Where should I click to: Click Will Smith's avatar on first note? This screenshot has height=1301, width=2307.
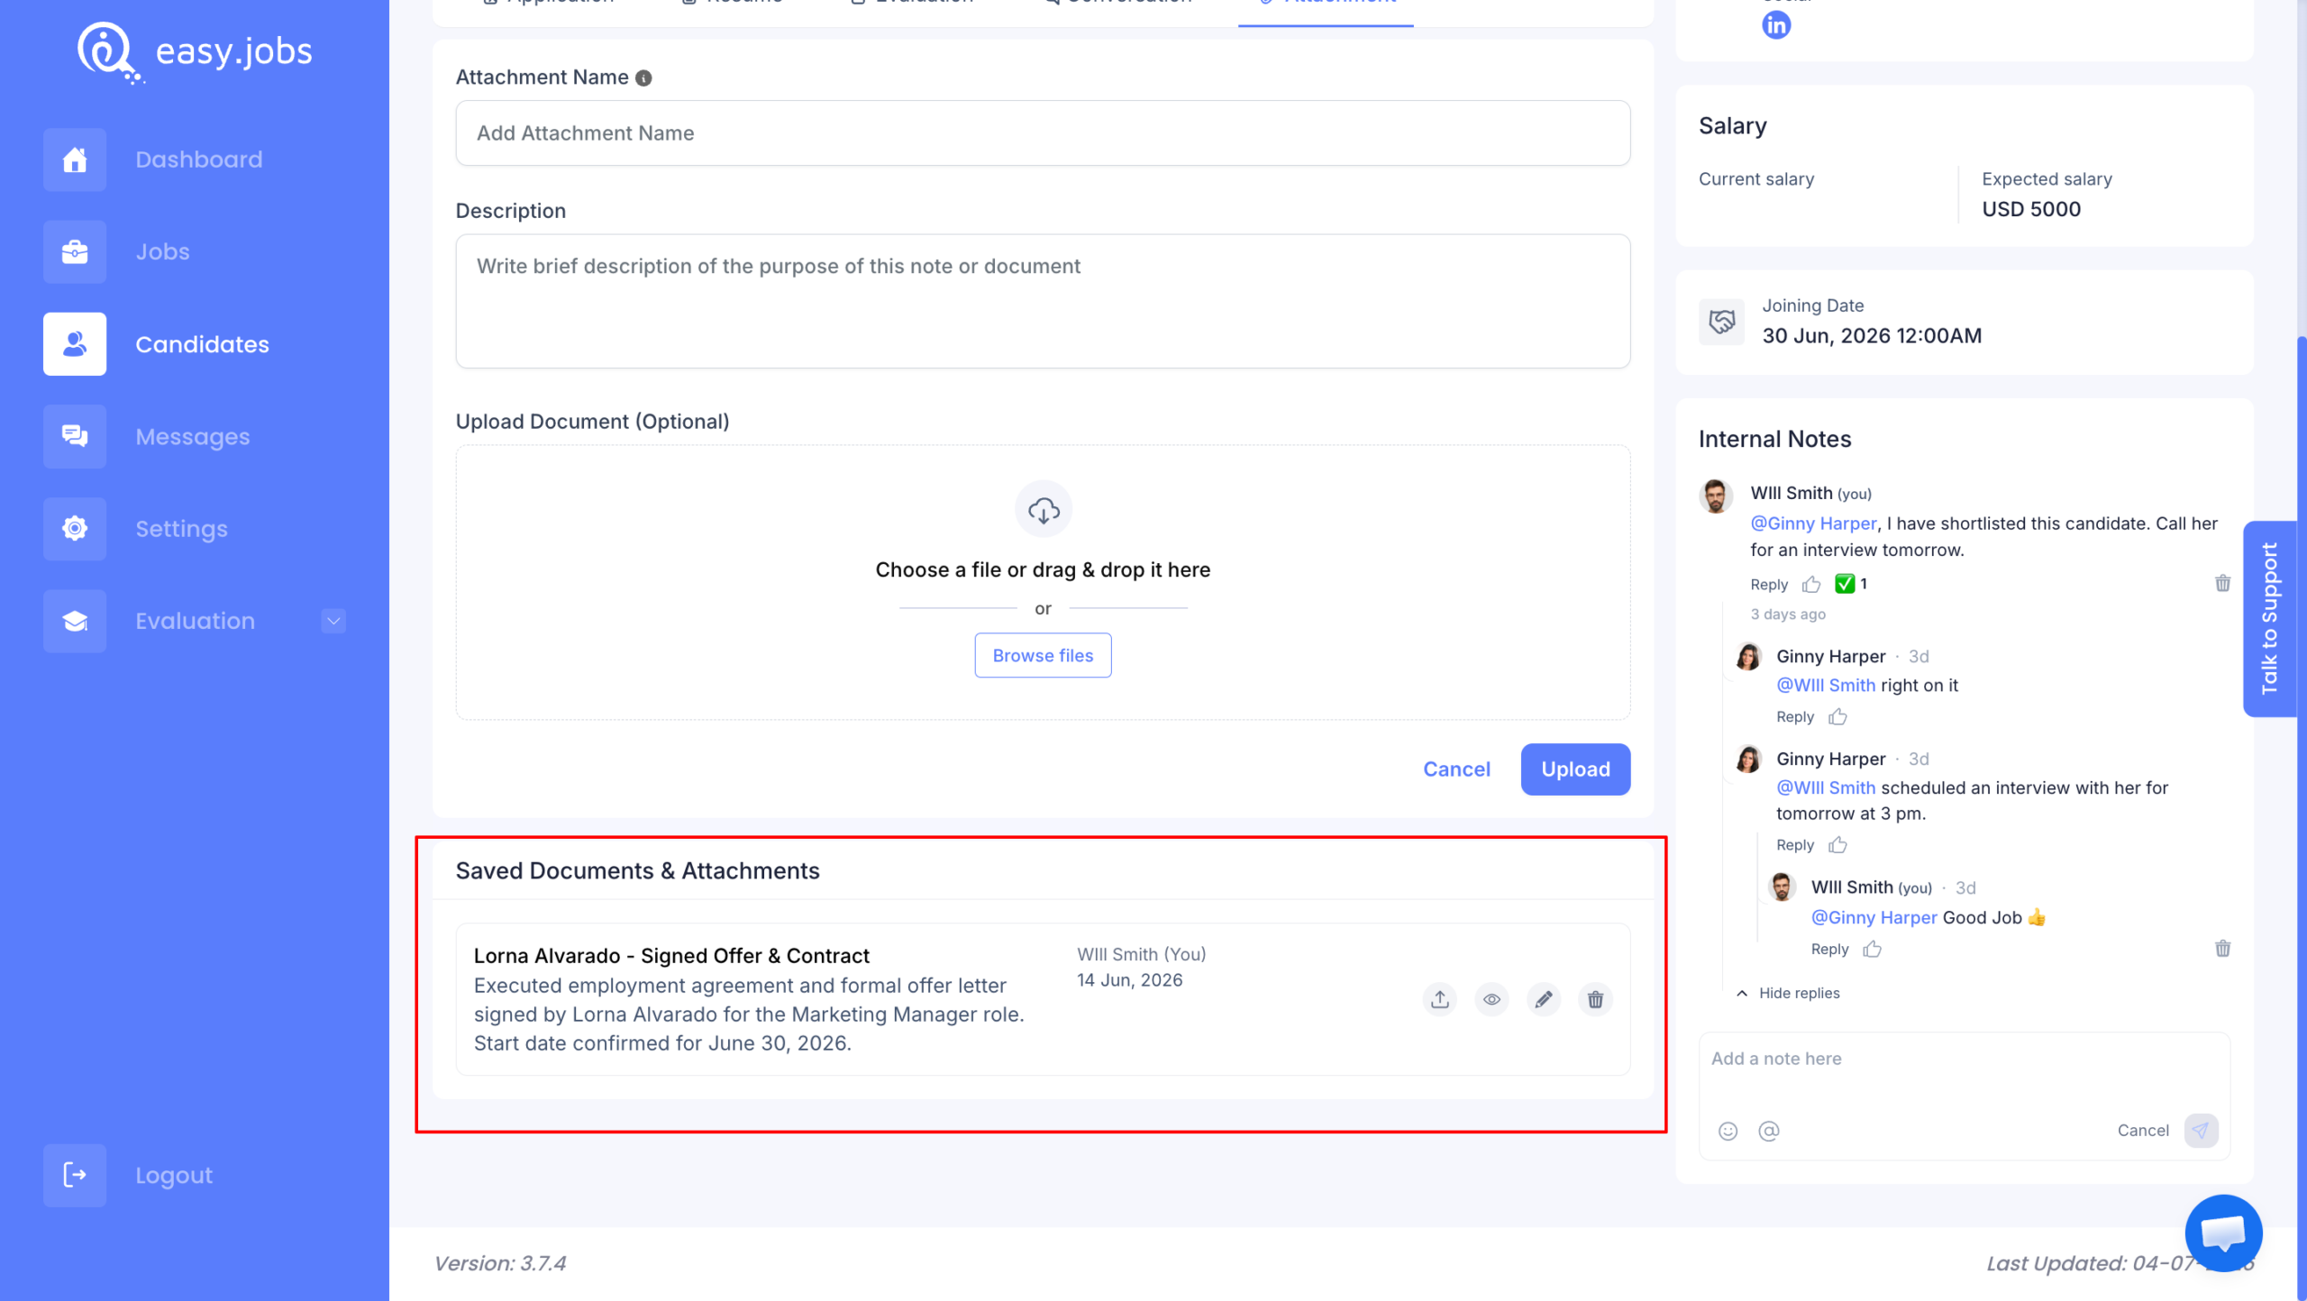pyautogui.click(x=1716, y=496)
